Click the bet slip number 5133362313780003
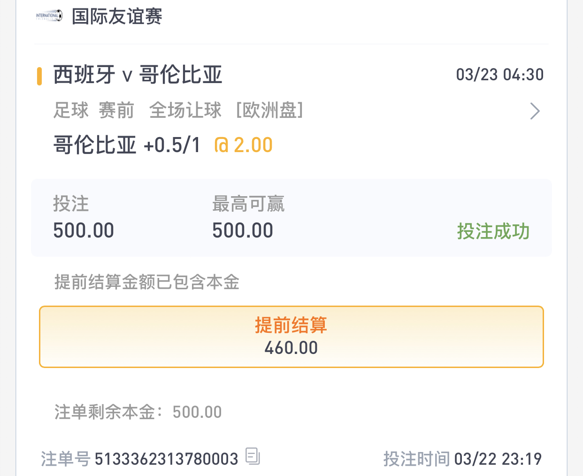Viewport: 583px width, 476px height. point(166,459)
